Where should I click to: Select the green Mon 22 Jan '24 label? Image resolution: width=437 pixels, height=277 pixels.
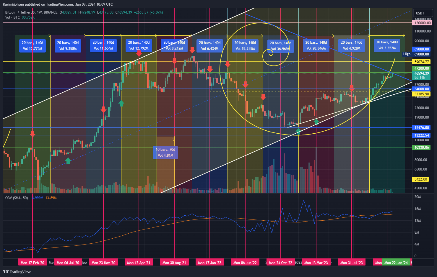click(396, 263)
